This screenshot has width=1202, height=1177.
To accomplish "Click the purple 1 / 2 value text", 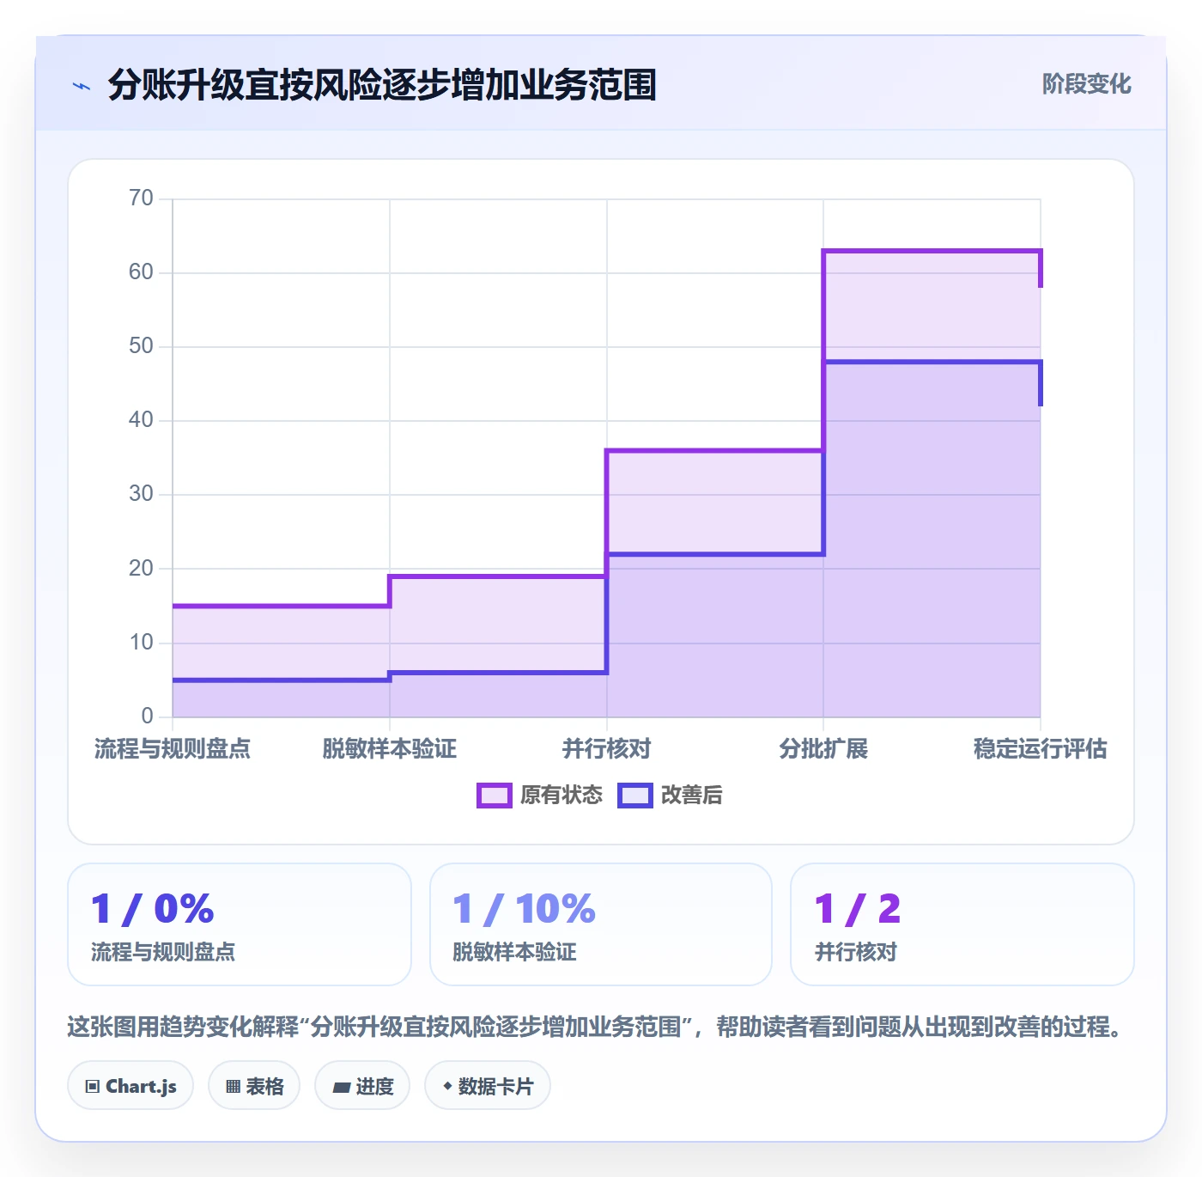I will pyautogui.click(x=858, y=909).
